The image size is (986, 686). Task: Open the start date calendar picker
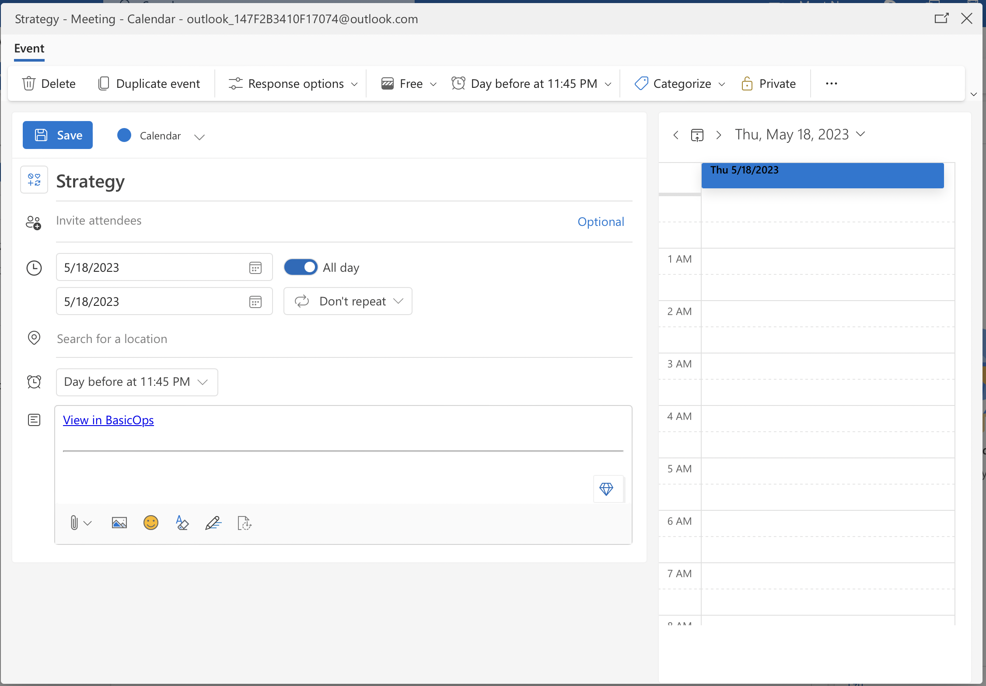tap(256, 267)
